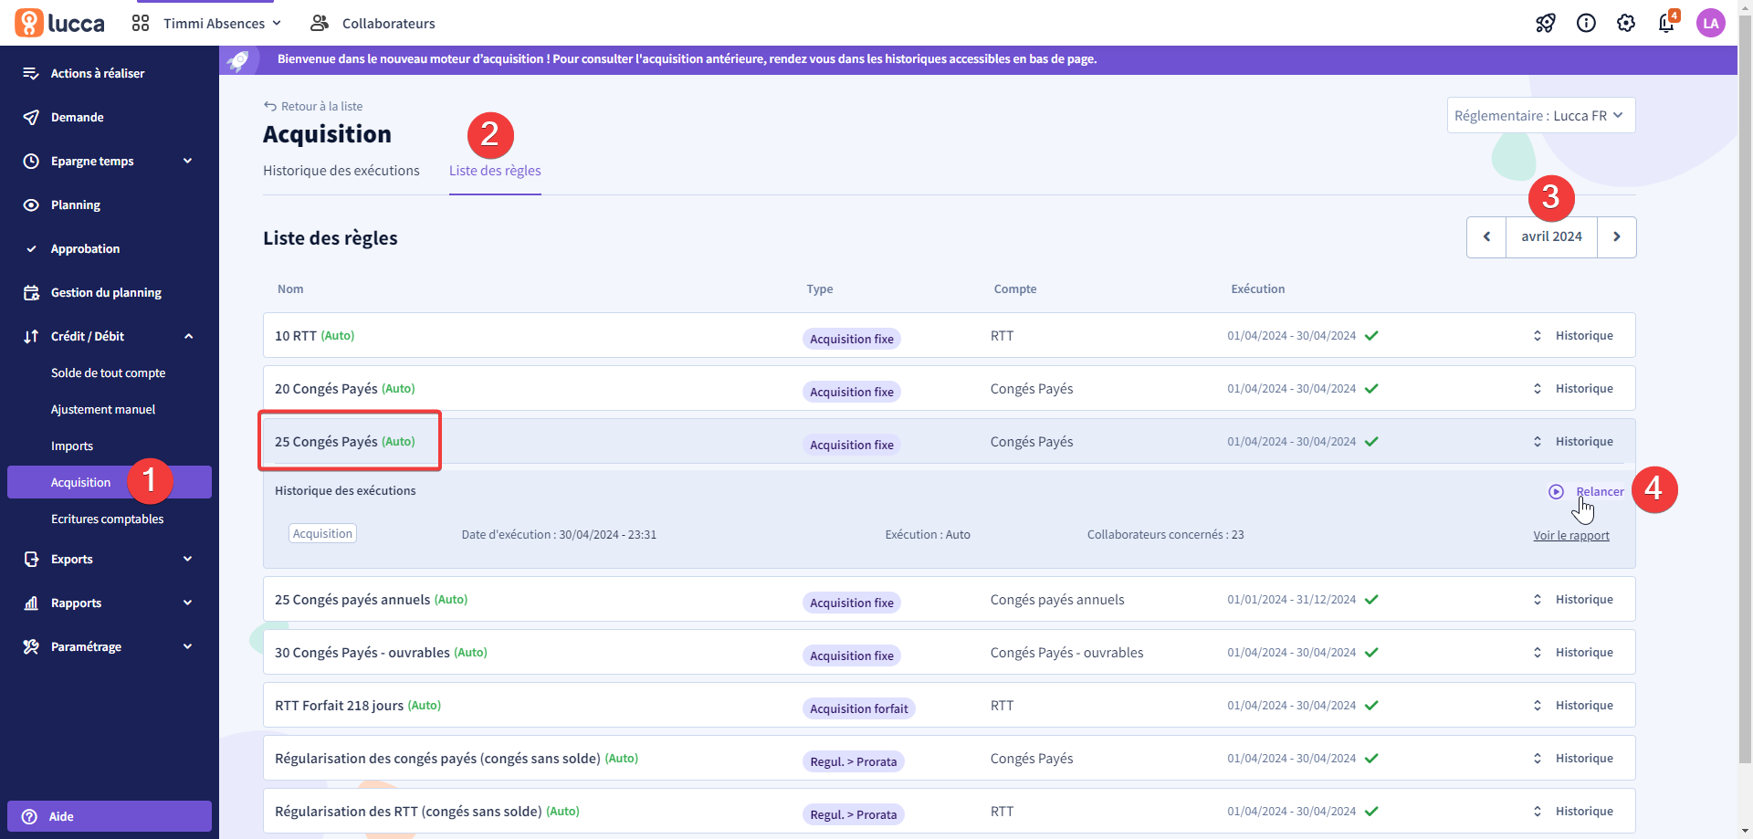Select the Liste des règles tab

click(495, 171)
